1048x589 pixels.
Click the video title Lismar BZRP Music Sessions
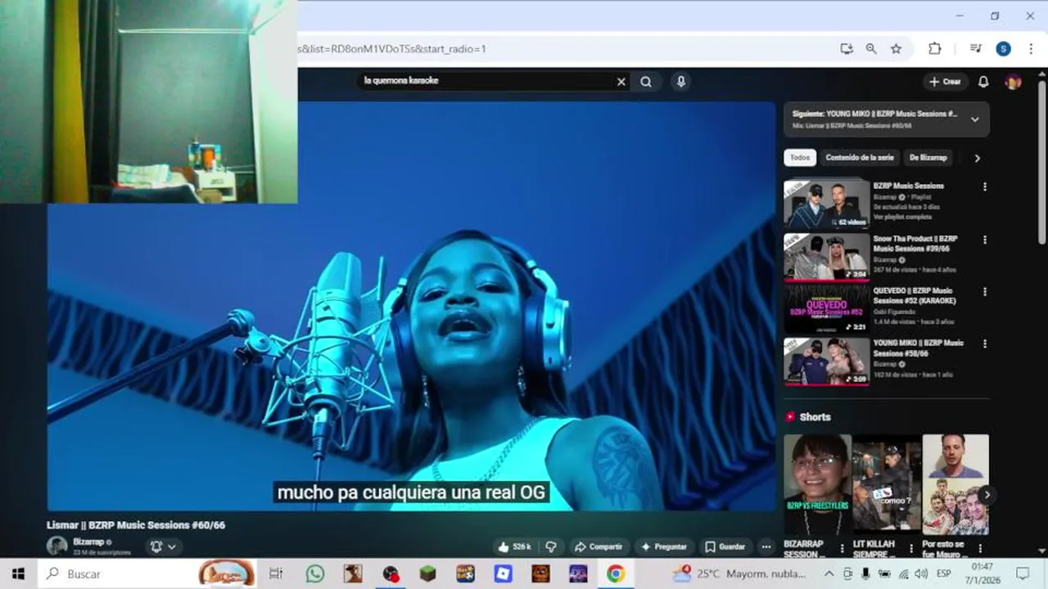[136, 525]
